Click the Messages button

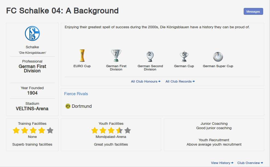(253, 12)
